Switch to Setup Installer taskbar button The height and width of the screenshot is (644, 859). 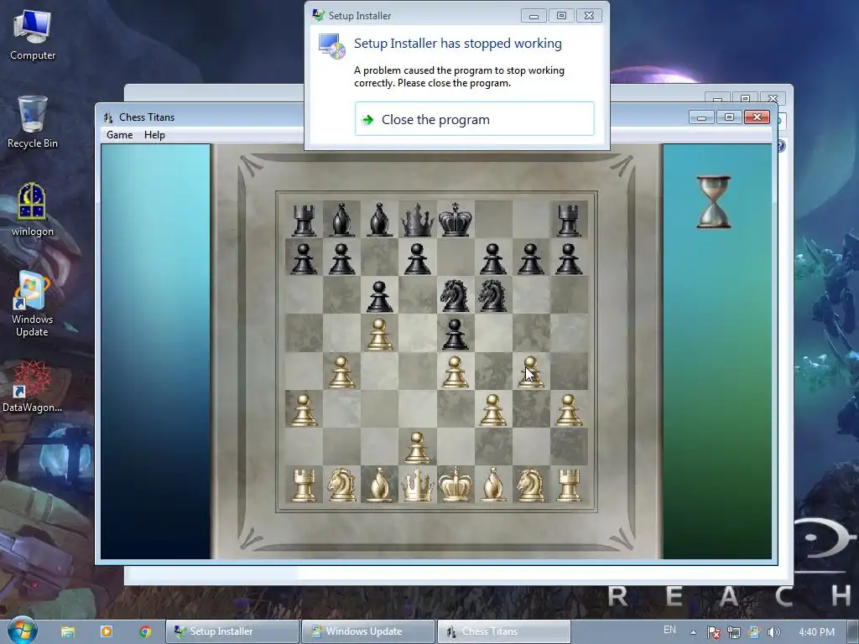tap(233, 631)
